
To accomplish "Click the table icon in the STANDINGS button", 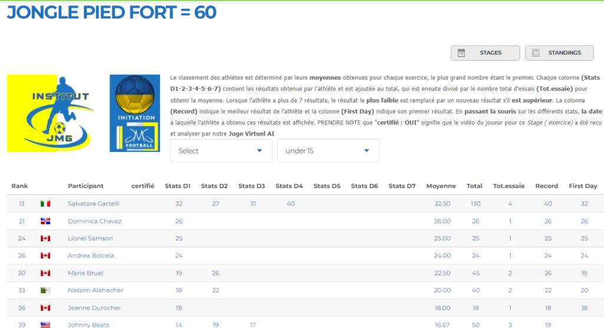I will click(536, 53).
